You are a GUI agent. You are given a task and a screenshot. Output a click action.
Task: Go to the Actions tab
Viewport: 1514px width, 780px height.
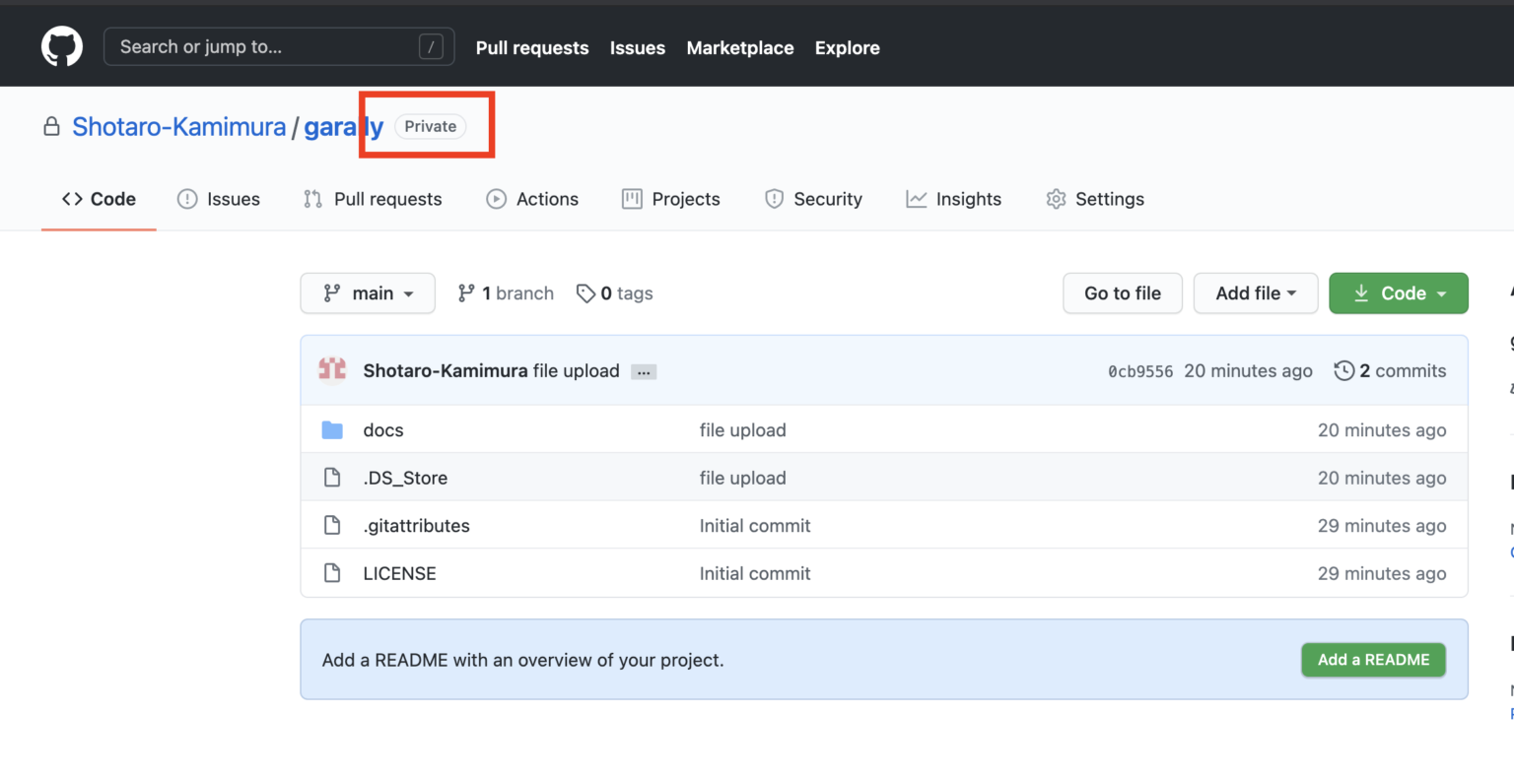pyautogui.click(x=532, y=199)
